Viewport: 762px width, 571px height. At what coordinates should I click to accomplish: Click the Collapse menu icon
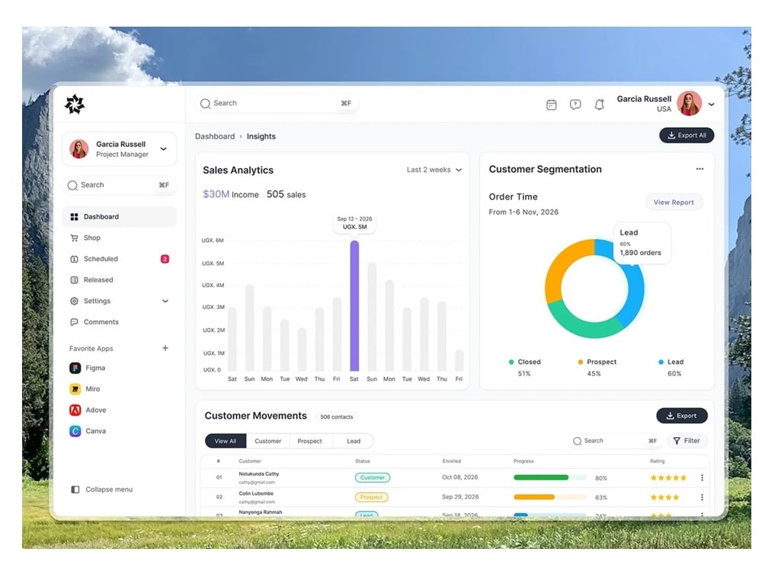point(75,490)
